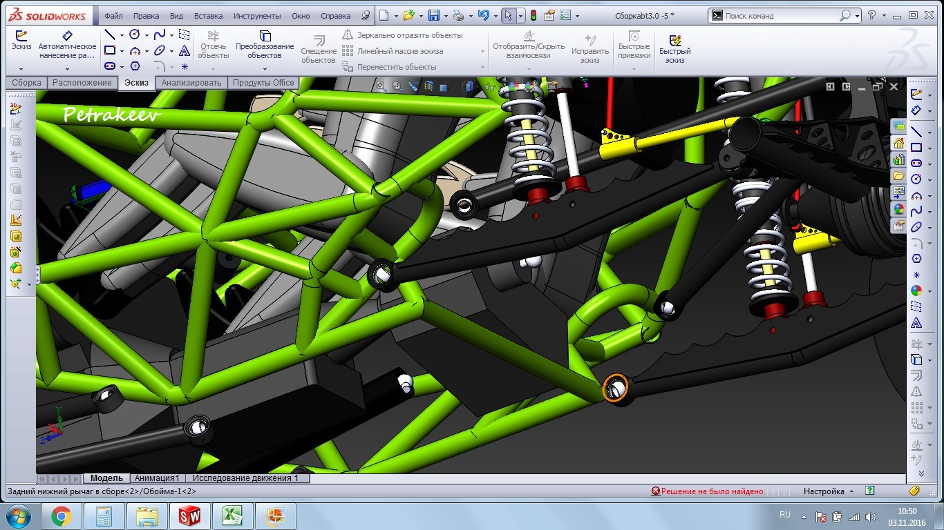Click Зеркально отразить объекты
944x530 pixels.
tap(402, 35)
